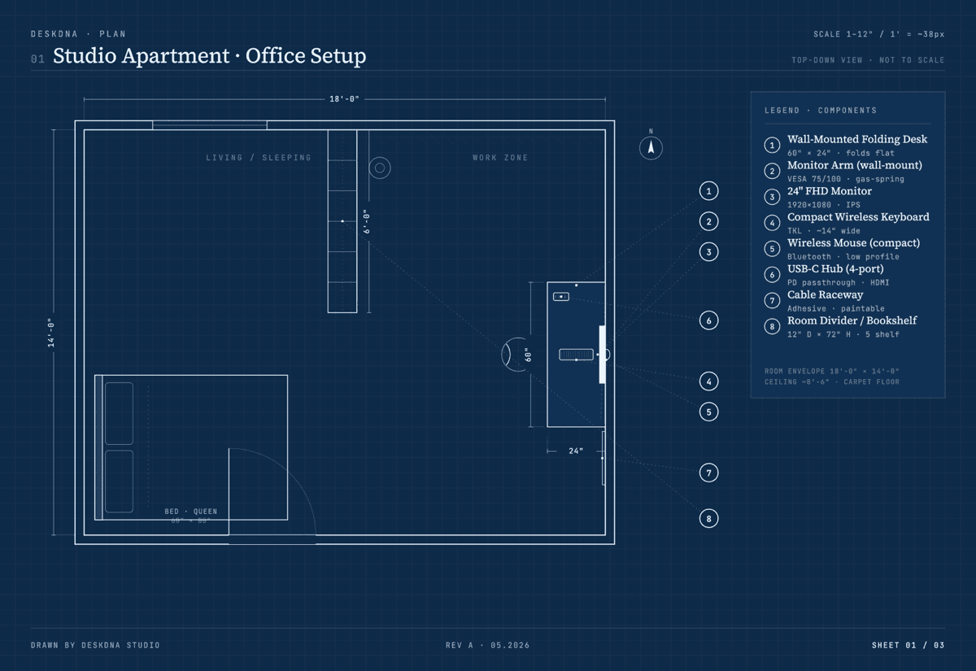Click plan callout circle 7 beside the drawing

coord(708,473)
